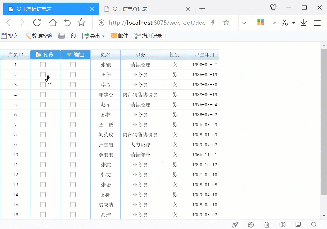Click 增加记录 to add a record
This screenshot has height=229, width=327.
(x=148, y=36)
